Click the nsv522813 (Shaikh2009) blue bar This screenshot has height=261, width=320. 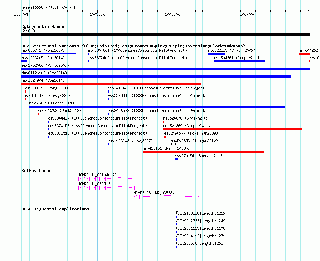tap(216, 54)
